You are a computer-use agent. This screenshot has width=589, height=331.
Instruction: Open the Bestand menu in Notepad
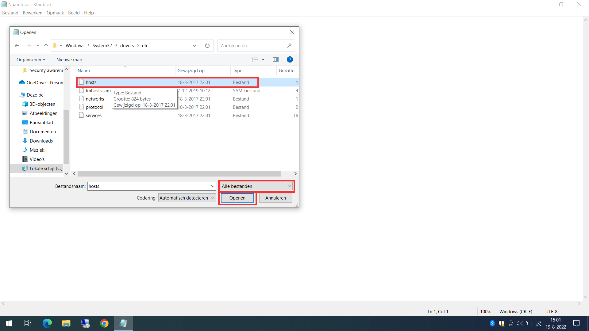tap(10, 13)
